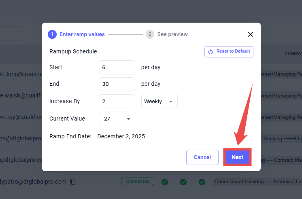Click the Cancel button
Image resolution: width=302 pixels, height=199 pixels.
coord(202,157)
